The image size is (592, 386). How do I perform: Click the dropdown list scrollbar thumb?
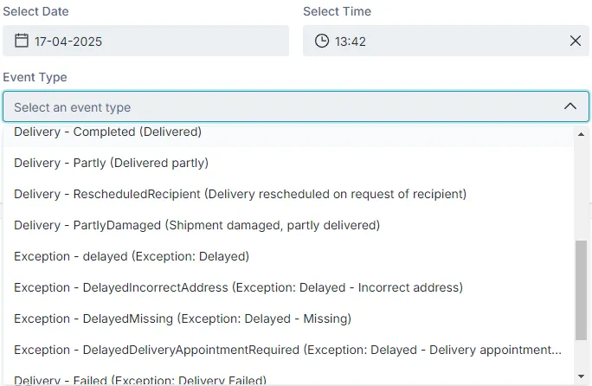581,290
